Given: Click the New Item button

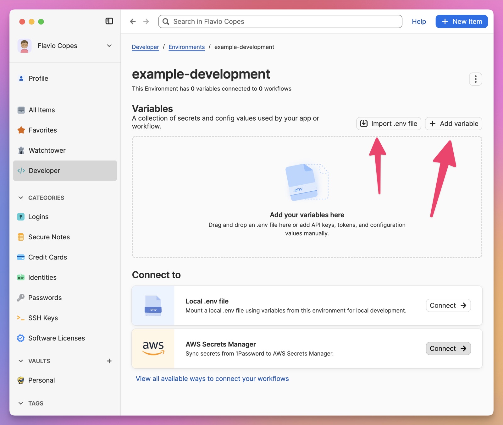Looking at the screenshot, I should pos(462,21).
